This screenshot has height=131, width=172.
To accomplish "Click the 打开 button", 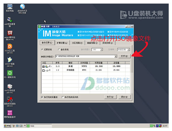I will (x=124, y=56).
